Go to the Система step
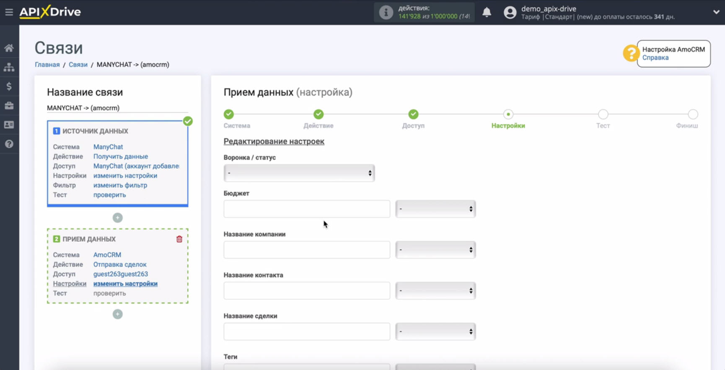The height and width of the screenshot is (370, 725). (x=229, y=114)
